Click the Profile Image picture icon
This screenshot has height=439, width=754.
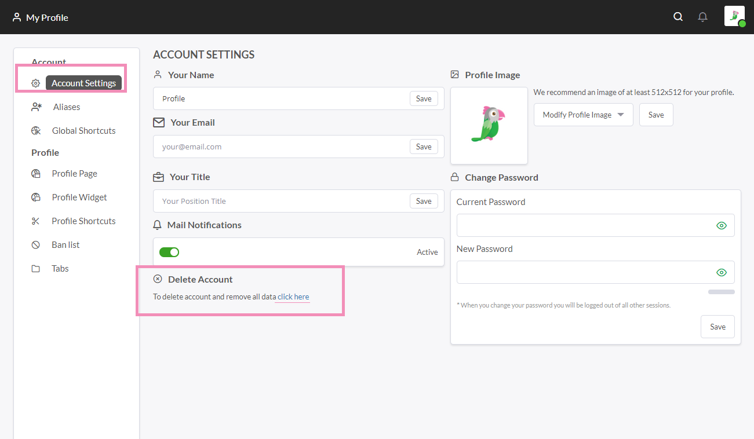click(x=455, y=75)
